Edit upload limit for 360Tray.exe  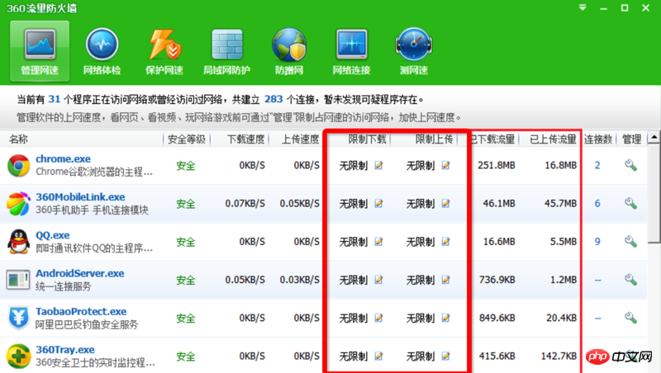point(445,356)
